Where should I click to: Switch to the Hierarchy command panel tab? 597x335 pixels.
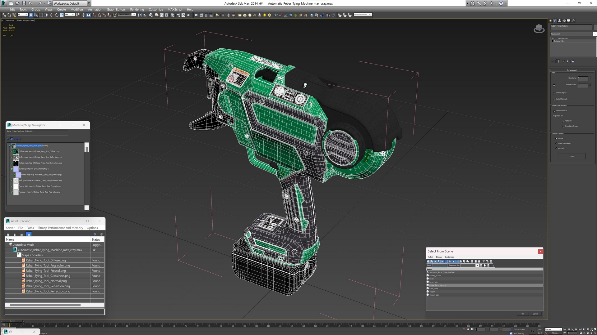click(559, 20)
